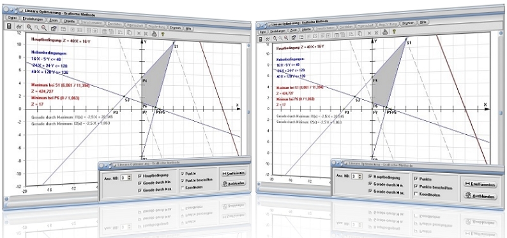This screenshot has height=238, width=507.
Task: Click the calculator icon in the left window toolbar
Action: pyautogui.click(x=10, y=26)
